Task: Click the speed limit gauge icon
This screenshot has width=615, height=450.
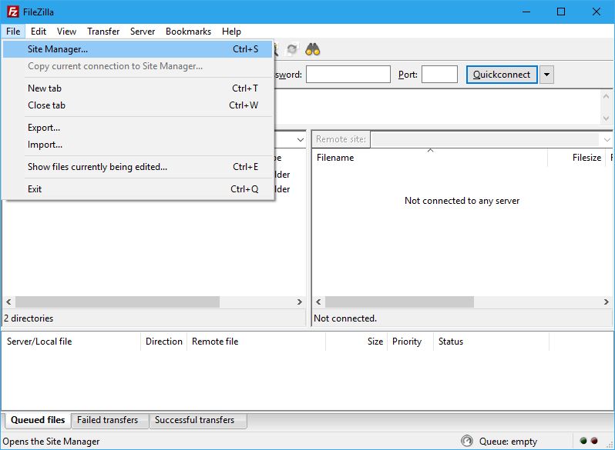Action: pos(467,441)
